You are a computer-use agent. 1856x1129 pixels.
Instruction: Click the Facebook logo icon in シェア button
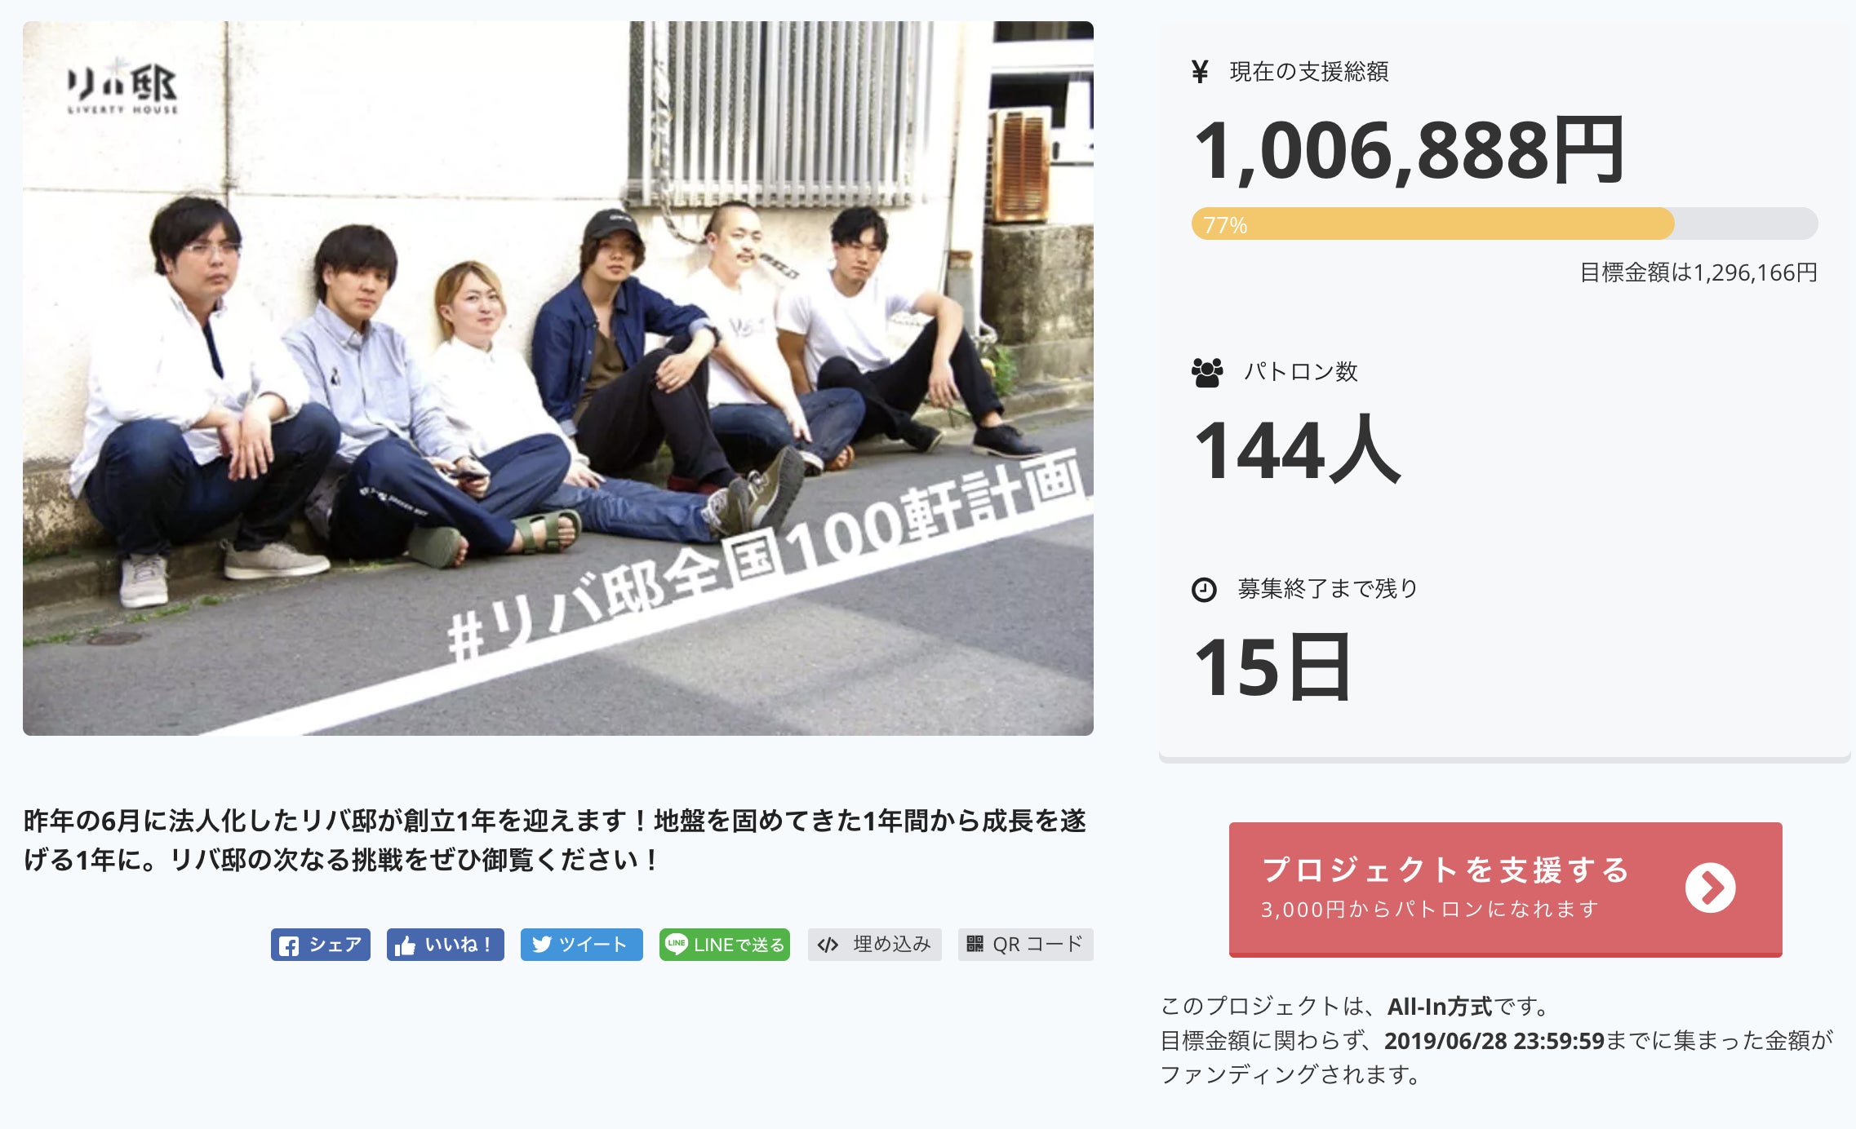pyautogui.click(x=288, y=945)
